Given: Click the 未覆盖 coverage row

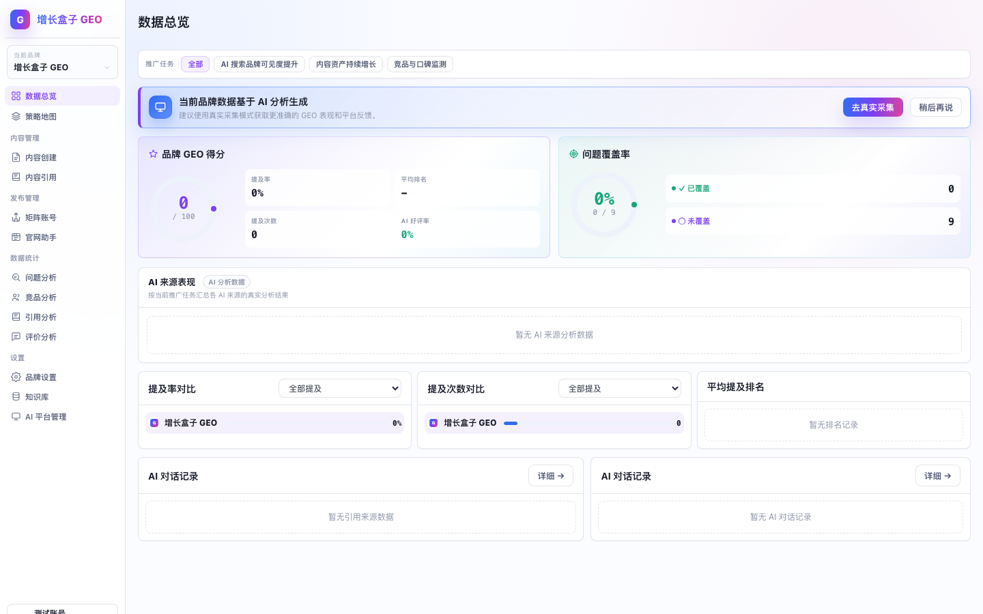Looking at the screenshot, I should tap(812, 221).
